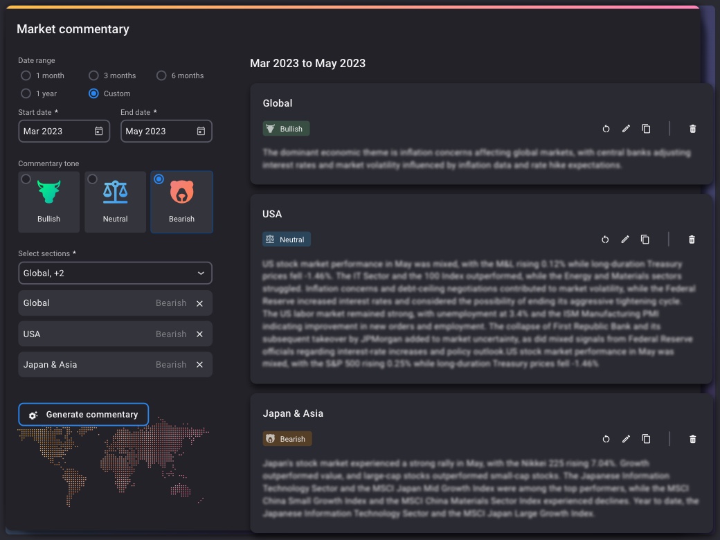Image resolution: width=720 pixels, height=540 pixels.
Task: Open the Start date calendar picker
Action: point(99,132)
